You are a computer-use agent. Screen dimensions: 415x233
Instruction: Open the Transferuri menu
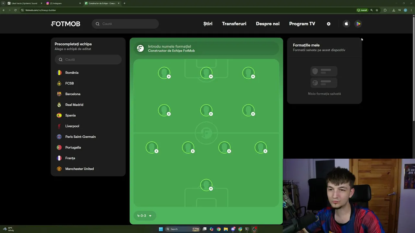[234, 24]
